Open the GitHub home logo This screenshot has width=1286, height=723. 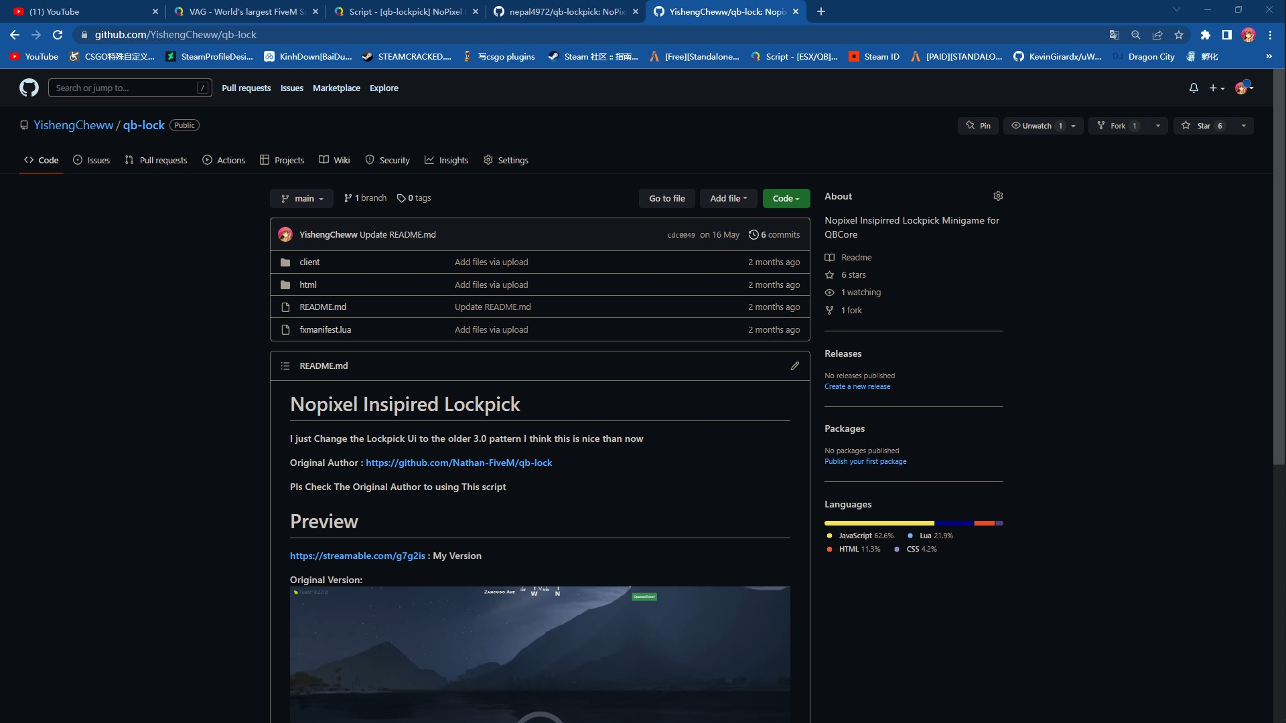(29, 88)
